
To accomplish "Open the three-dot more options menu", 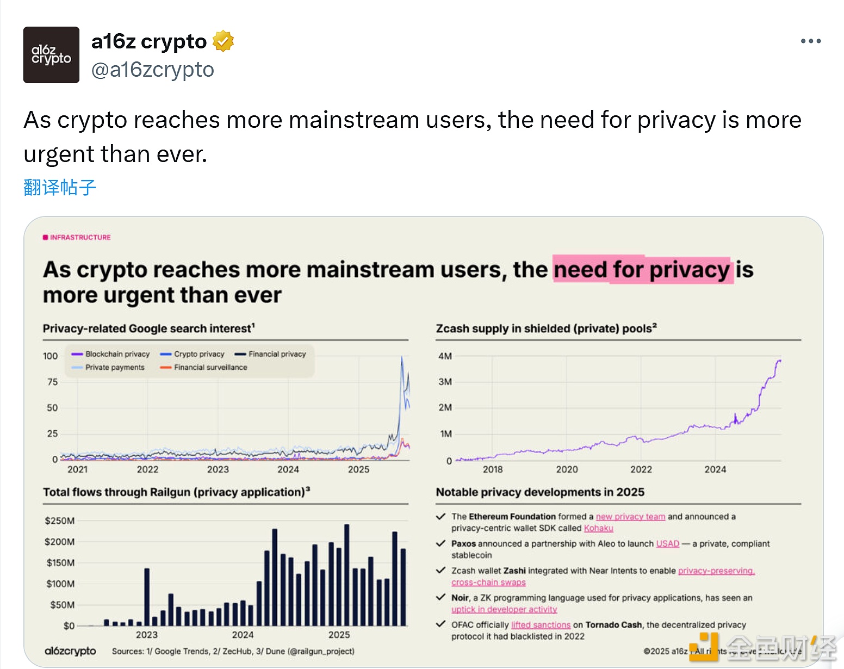I will click(x=810, y=41).
